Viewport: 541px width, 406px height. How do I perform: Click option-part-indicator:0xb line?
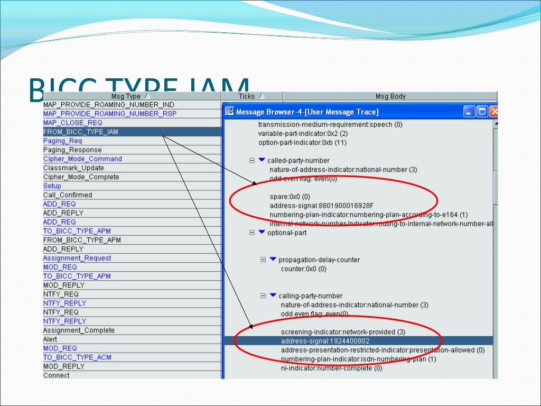pyautogui.click(x=302, y=142)
